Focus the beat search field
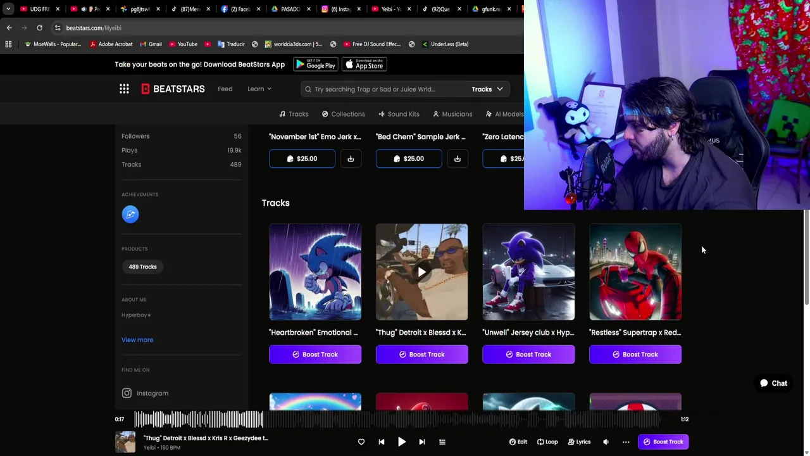Screen dimensions: 810x456 (386, 89)
